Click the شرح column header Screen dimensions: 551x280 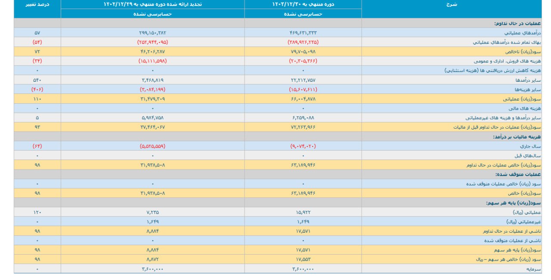pyautogui.click(x=451, y=4)
